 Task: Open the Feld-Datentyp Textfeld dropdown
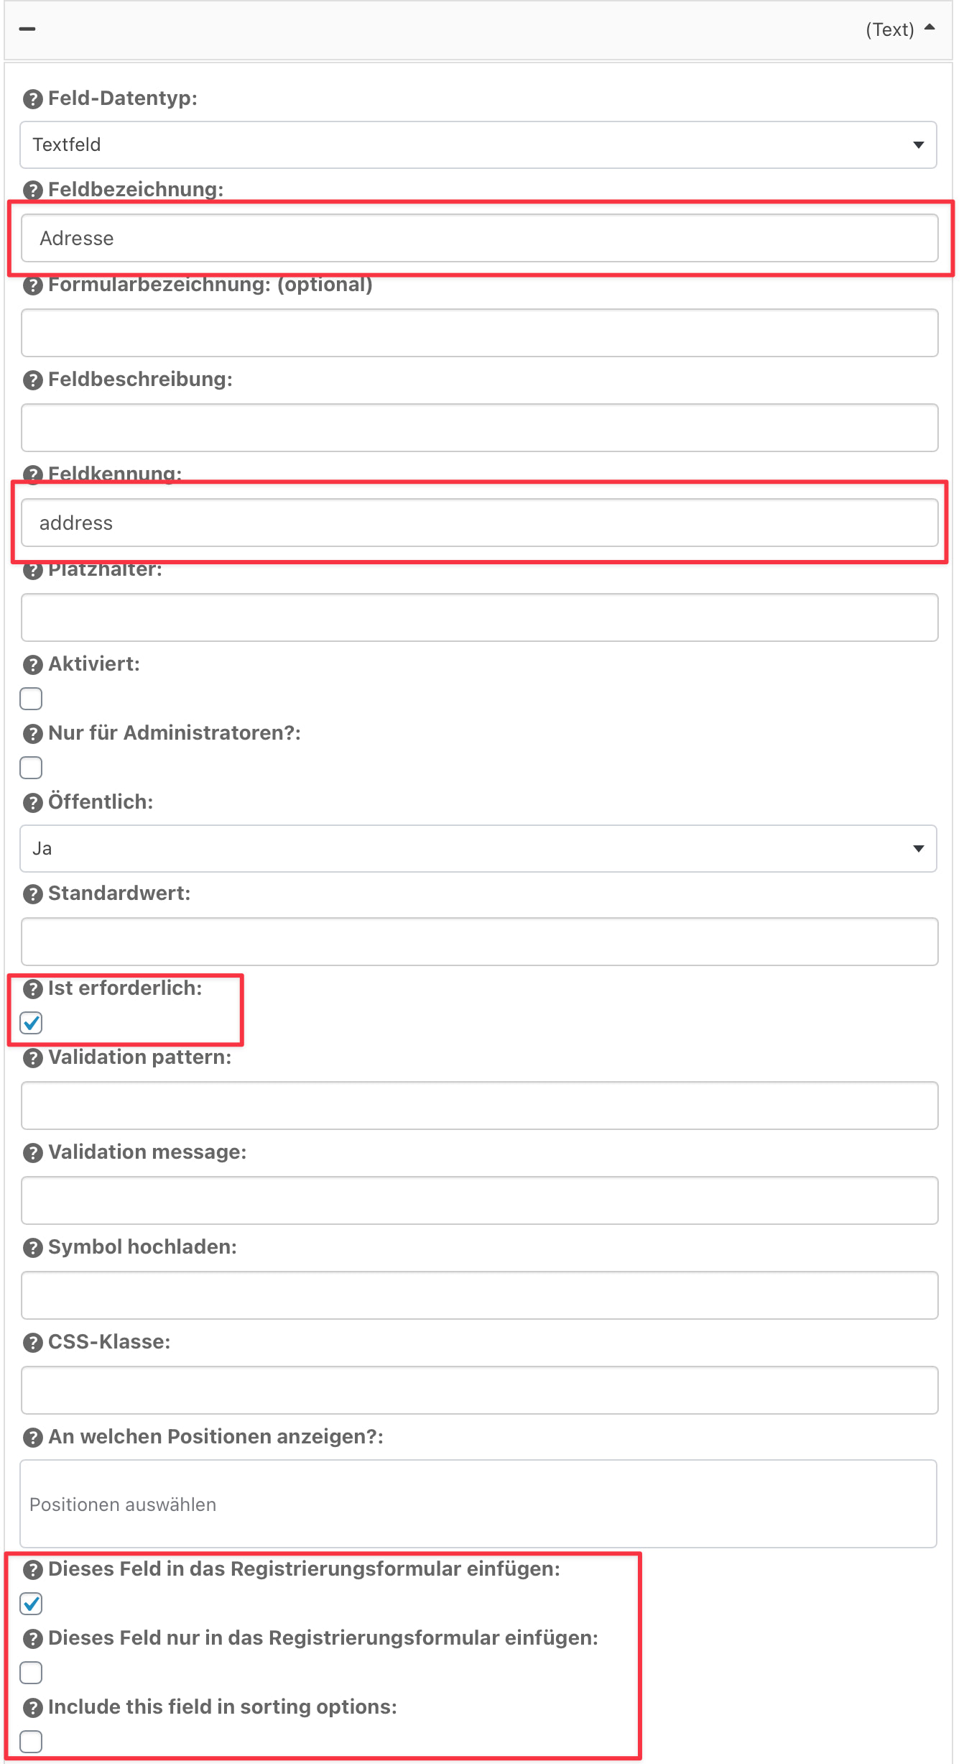[478, 145]
